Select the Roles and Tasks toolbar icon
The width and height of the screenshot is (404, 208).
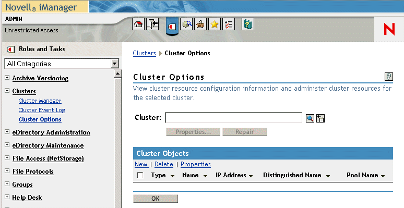(x=172, y=26)
